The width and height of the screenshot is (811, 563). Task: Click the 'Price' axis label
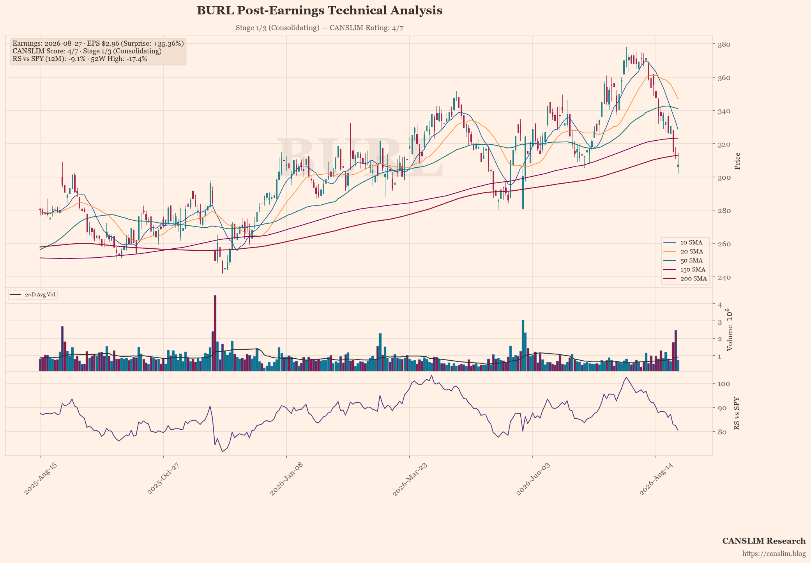coord(737,161)
